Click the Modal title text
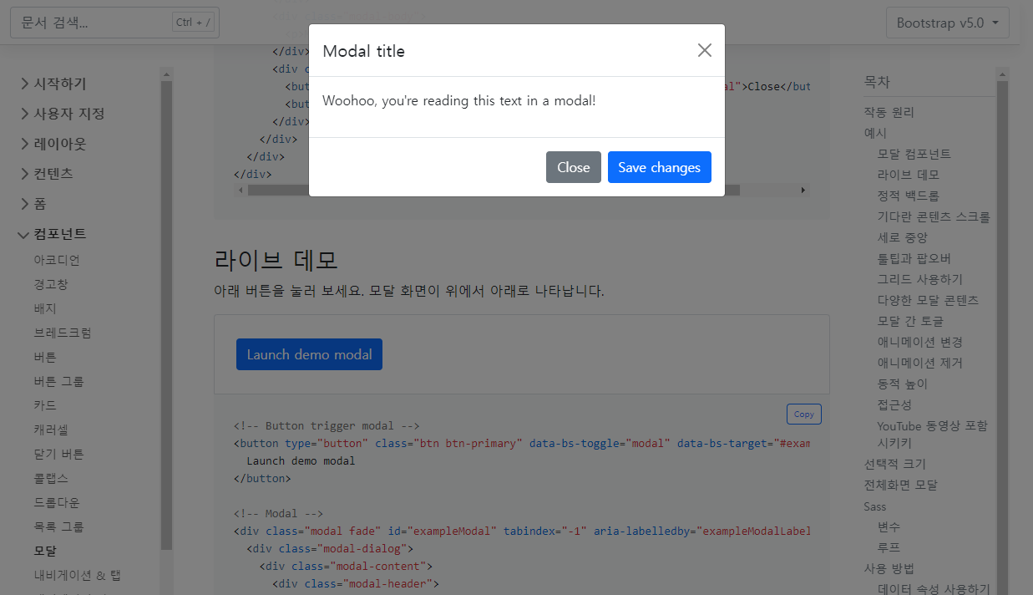 click(x=363, y=51)
